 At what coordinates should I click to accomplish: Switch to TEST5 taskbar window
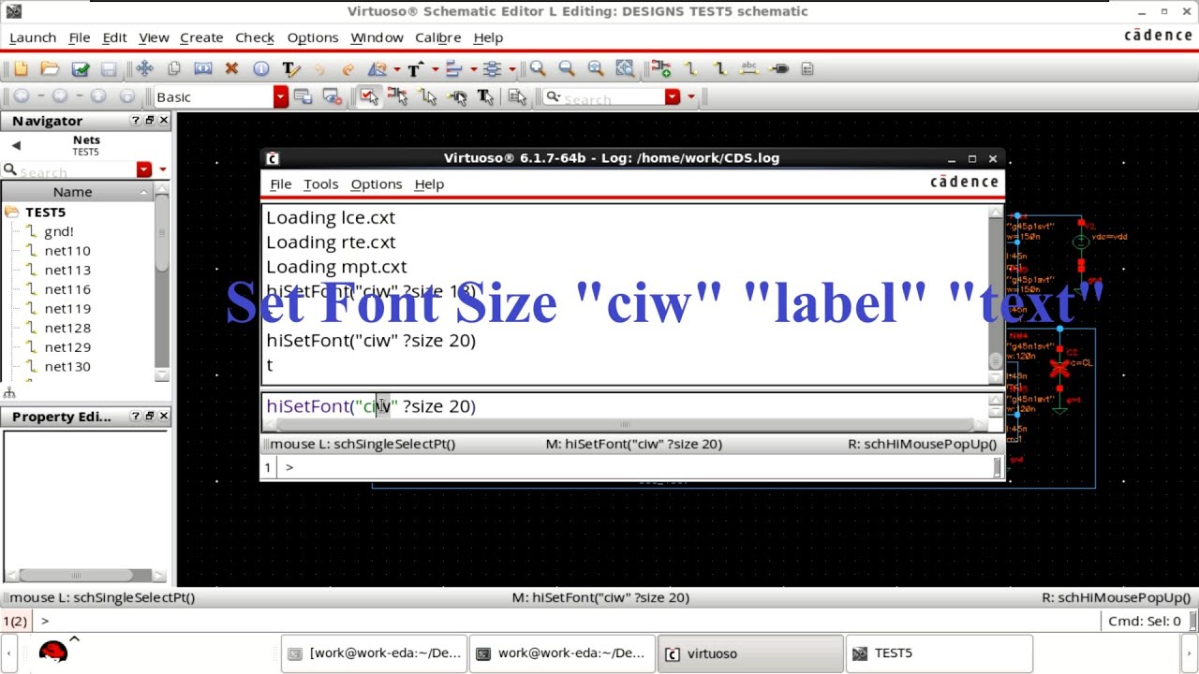click(939, 653)
